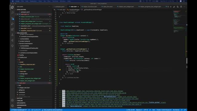Click the notifications bell in the status bar

tap(185, 110)
